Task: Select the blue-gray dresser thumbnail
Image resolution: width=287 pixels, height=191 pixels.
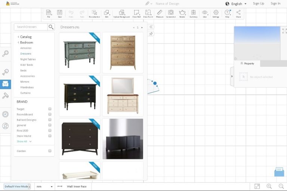Action: pos(80,53)
